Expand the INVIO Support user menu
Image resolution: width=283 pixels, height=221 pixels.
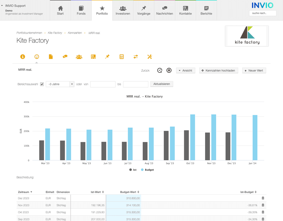point(15,6)
